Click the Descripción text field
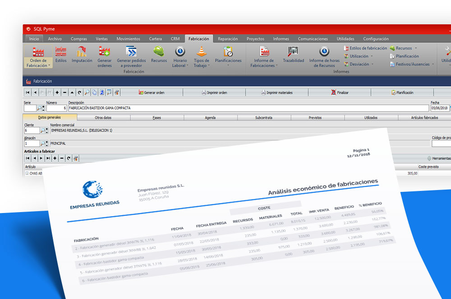The height and width of the screenshot is (299, 451). point(248,108)
